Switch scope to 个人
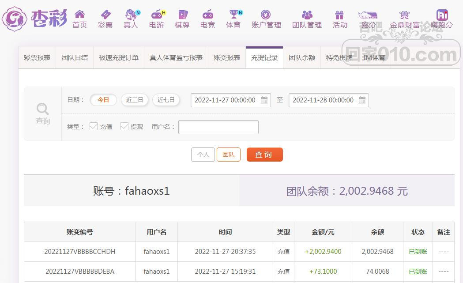The image size is (463, 283). 203,155
